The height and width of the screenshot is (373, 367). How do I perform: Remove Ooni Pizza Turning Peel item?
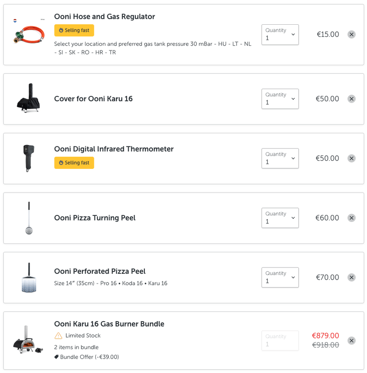coord(352,218)
